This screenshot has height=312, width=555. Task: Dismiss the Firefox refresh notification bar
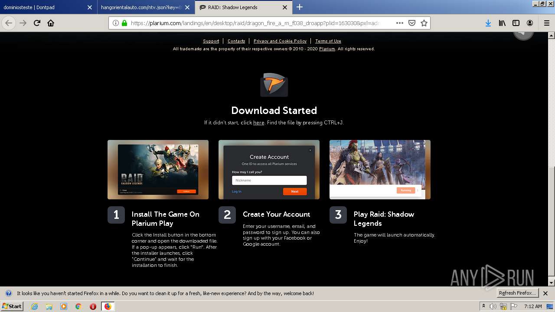click(x=545, y=293)
